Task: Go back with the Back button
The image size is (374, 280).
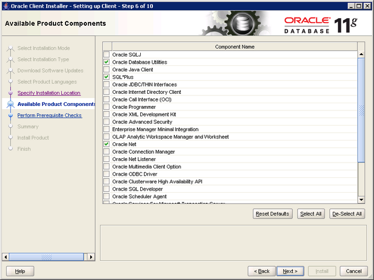Action: [261, 271]
